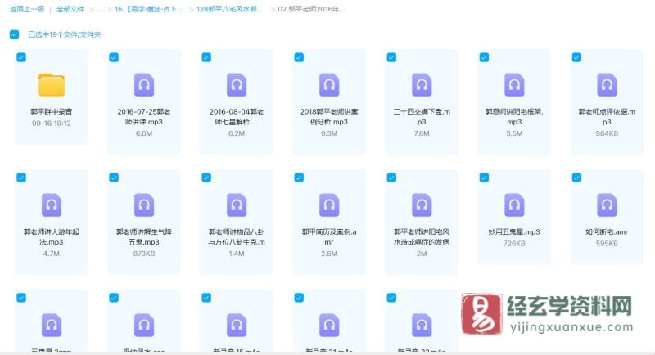Go to 全部文件 in the breadcrumb
Viewport: 655px width, 355px height.
(70, 9)
